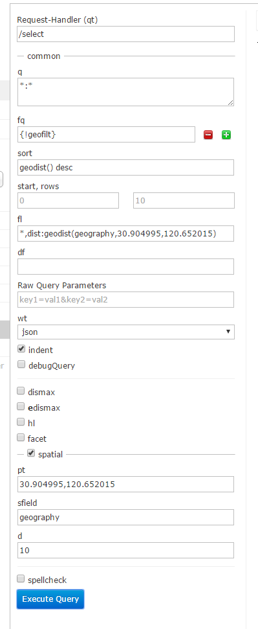Add another fq filter with green plus icon
This screenshot has height=629, width=258.
(x=226, y=135)
